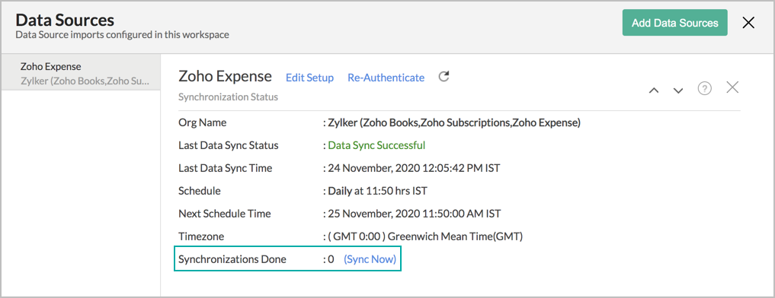Go to next data source with down chevron
775x298 pixels.
pyautogui.click(x=678, y=90)
